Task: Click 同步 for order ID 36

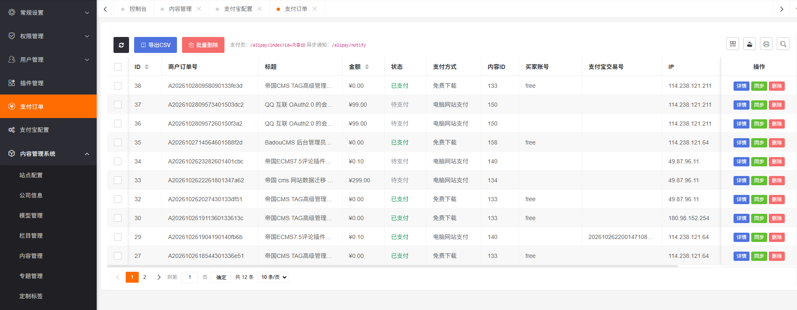Action: click(759, 124)
